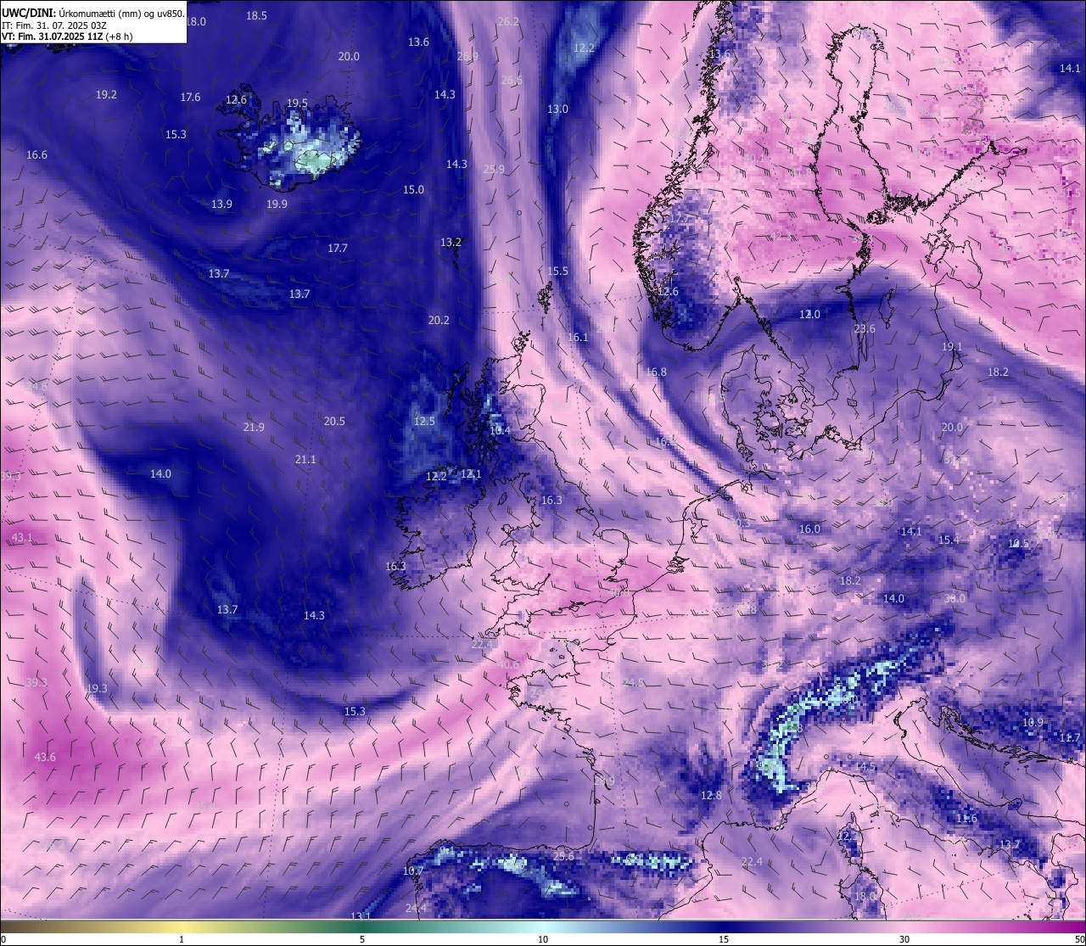Click the 17.6 value near Iceland
Screen dimensions: 1086x946
click(190, 97)
